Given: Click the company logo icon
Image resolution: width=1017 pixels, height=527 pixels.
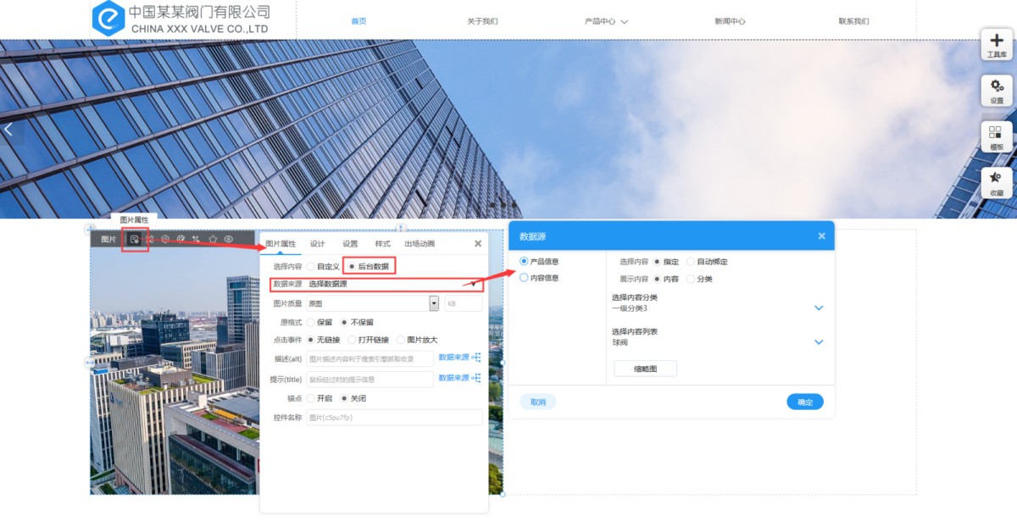Looking at the screenshot, I should 108,18.
